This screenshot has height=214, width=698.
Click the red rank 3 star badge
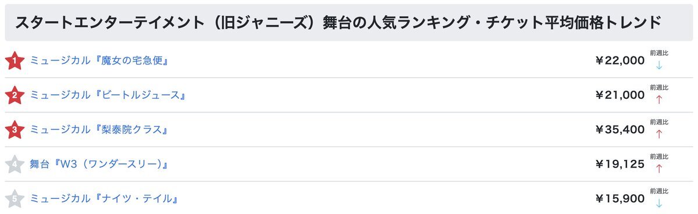(14, 130)
